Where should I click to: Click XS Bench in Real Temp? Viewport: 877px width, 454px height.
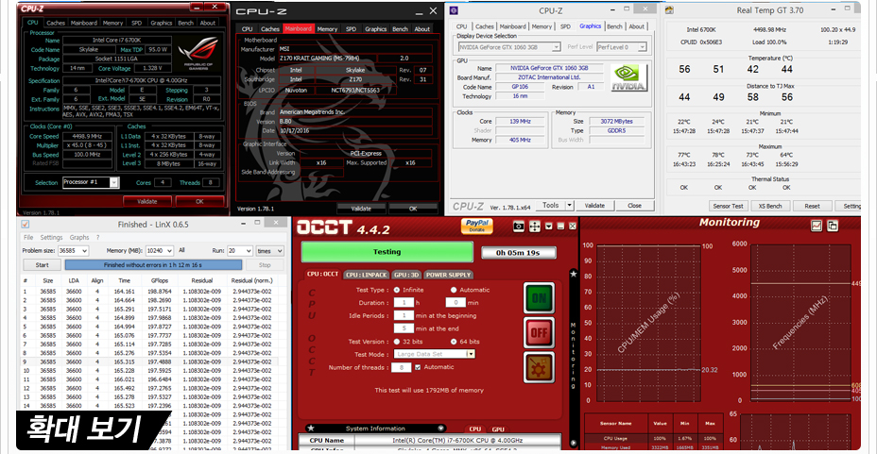pyautogui.click(x=770, y=206)
